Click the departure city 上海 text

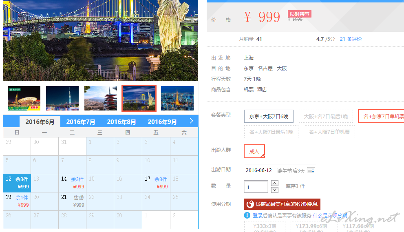[x=249, y=58]
